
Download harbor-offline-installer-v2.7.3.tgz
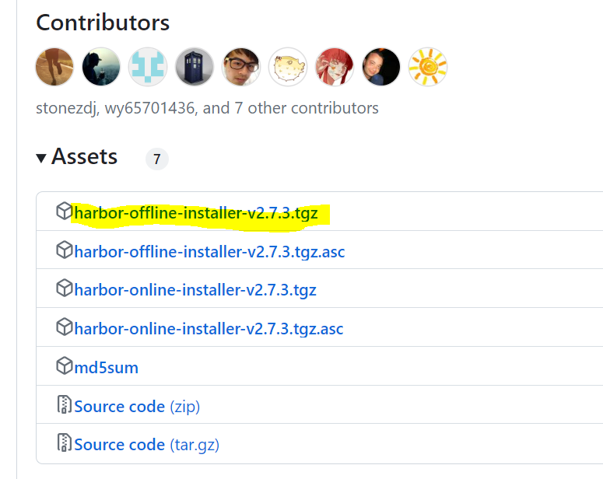(196, 212)
